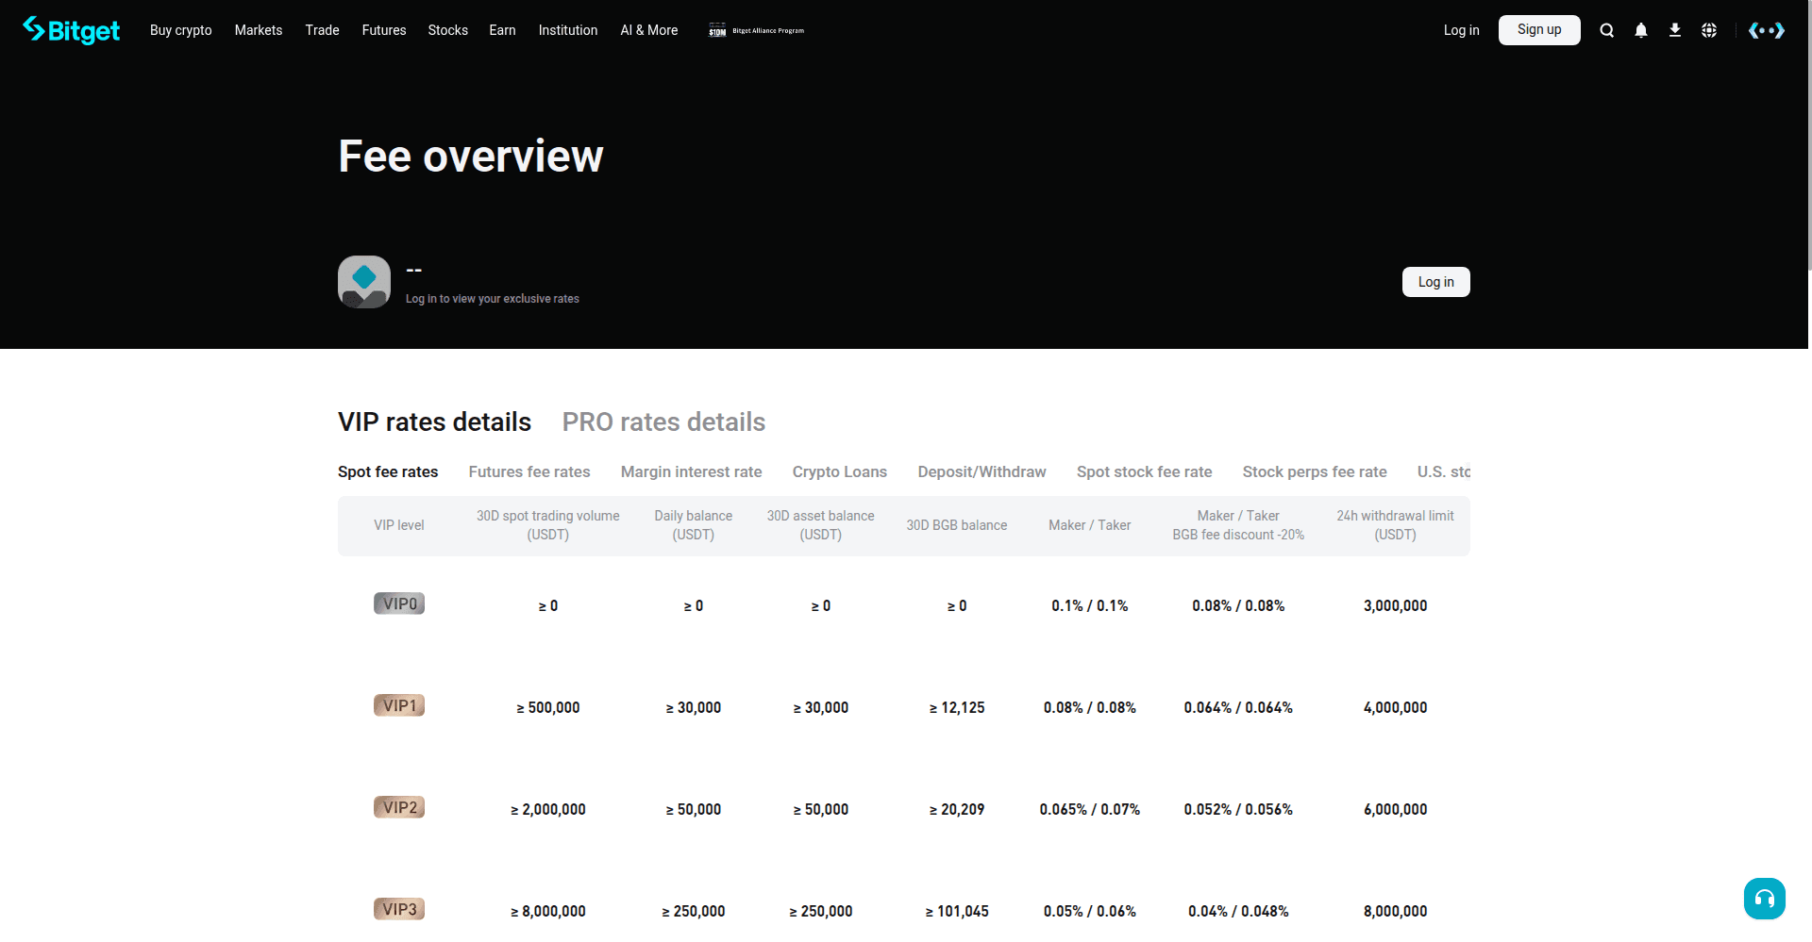Image resolution: width=1812 pixels, height=942 pixels.
Task: Open the Stocks menu
Action: (x=448, y=30)
